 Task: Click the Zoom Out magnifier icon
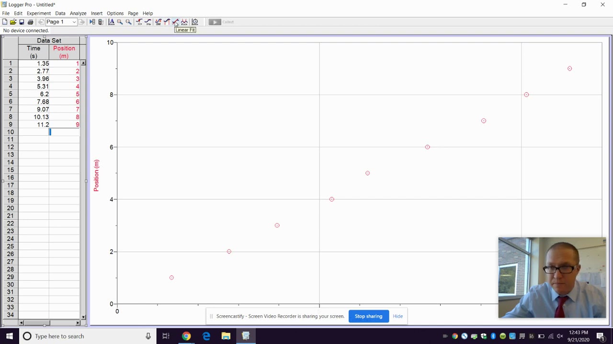(128, 22)
